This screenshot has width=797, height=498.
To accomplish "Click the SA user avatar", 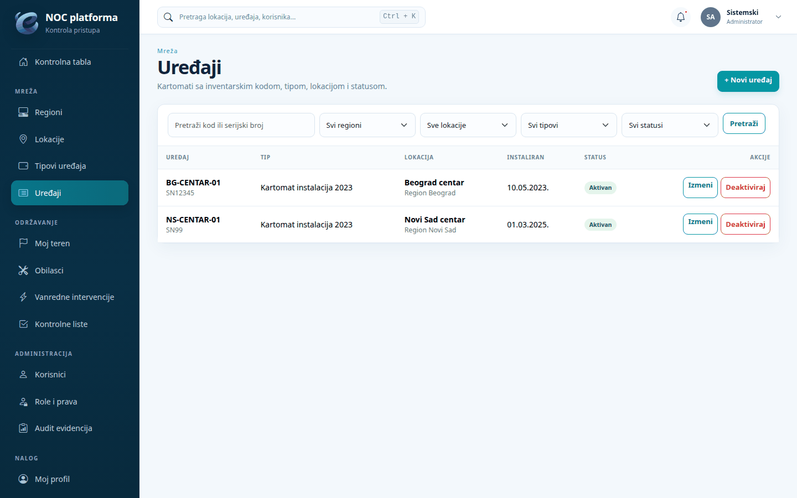I will pyautogui.click(x=711, y=17).
